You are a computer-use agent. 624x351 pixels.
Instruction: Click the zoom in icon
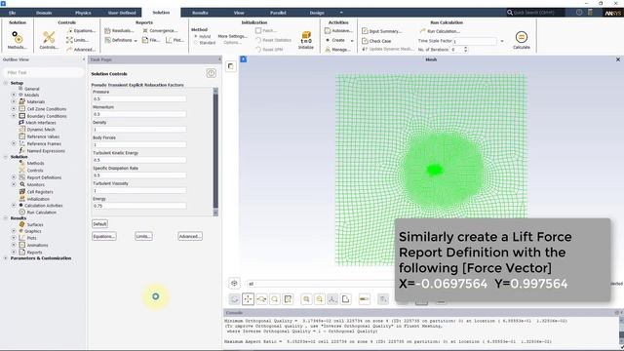coord(306,299)
